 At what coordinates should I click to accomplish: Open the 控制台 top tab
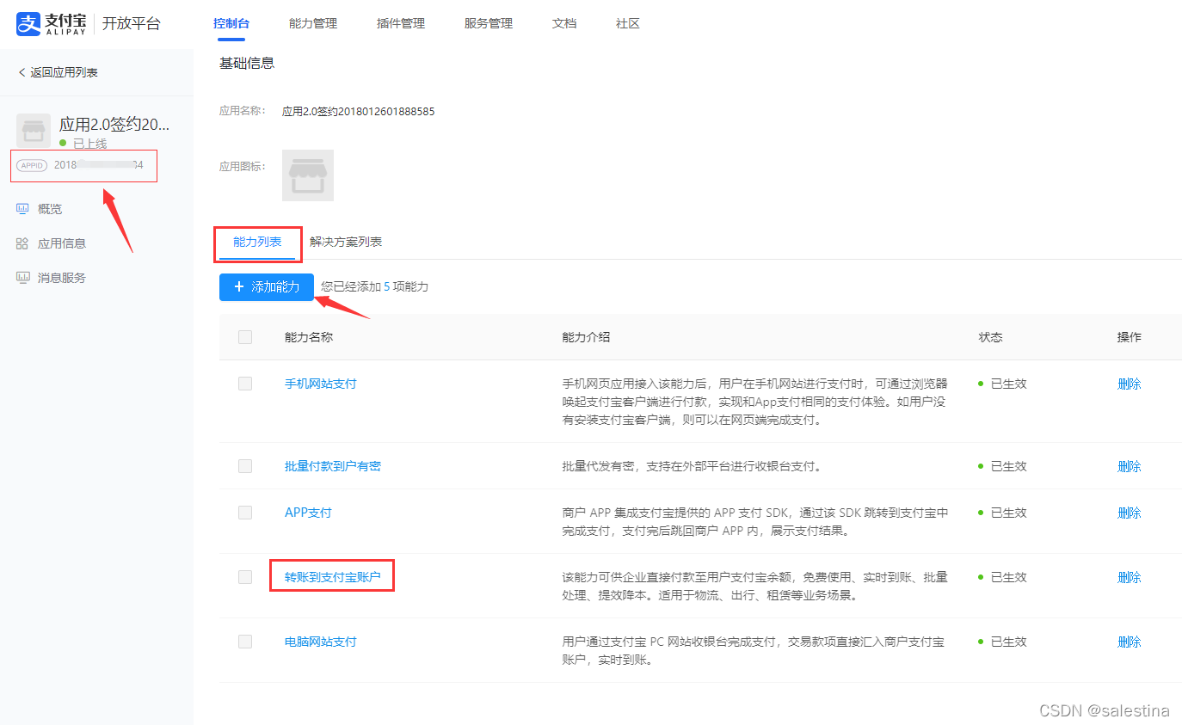click(231, 23)
